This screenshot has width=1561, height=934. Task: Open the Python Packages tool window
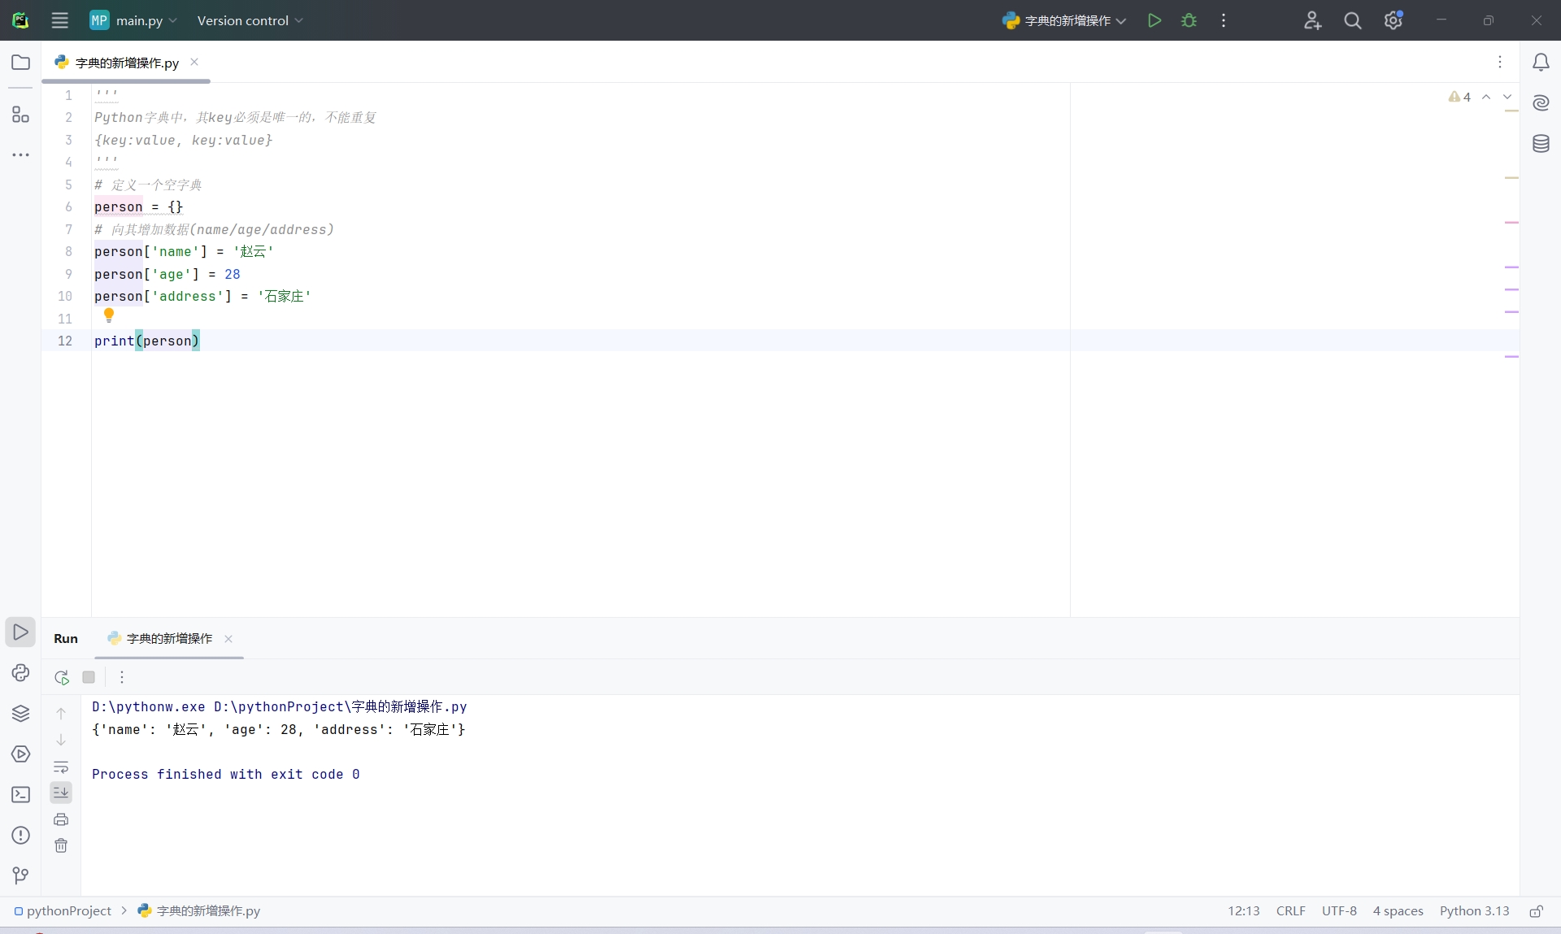[20, 714]
